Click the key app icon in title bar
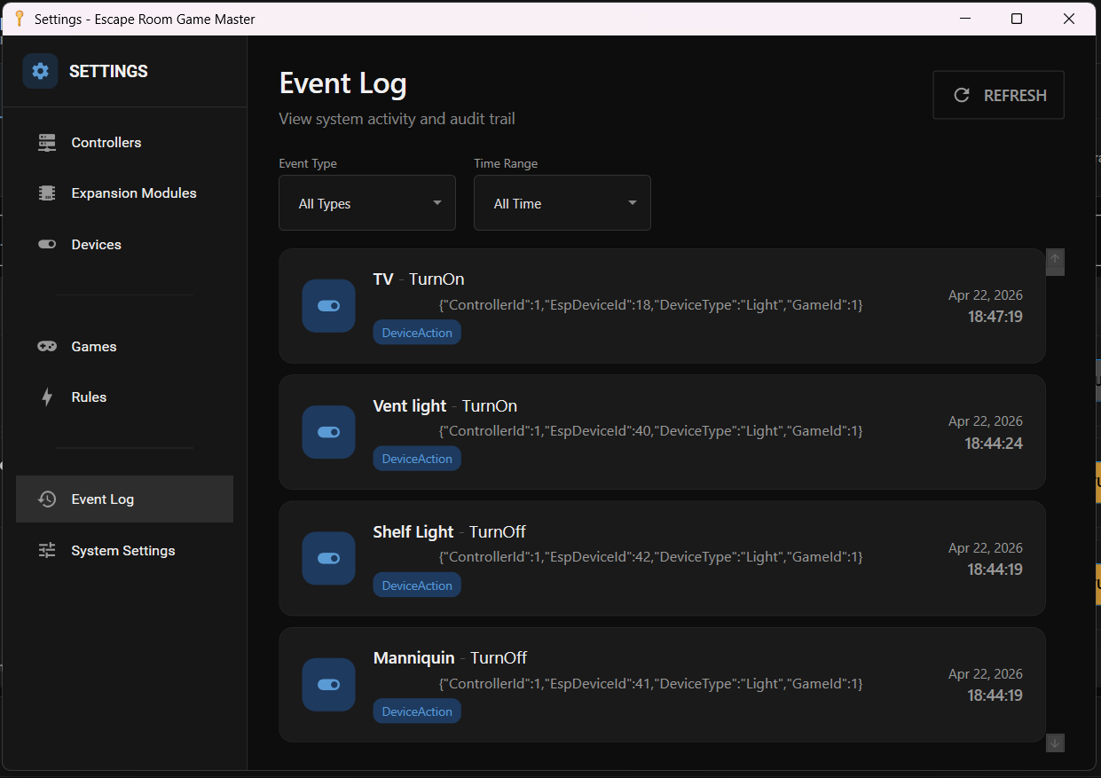1101x778 pixels. coord(19,19)
